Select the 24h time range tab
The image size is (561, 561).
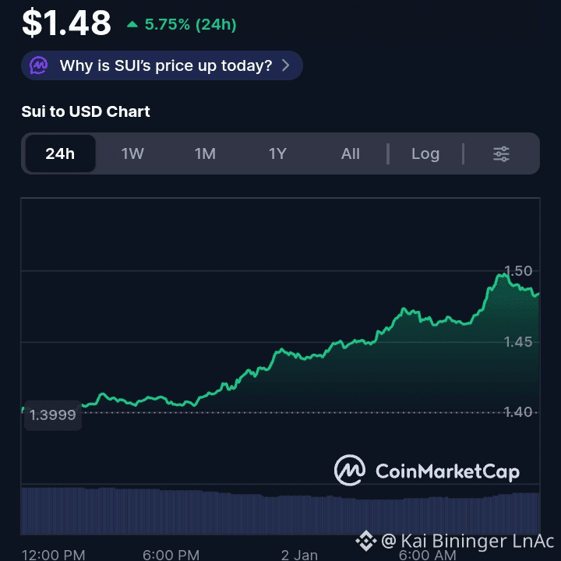coord(61,153)
